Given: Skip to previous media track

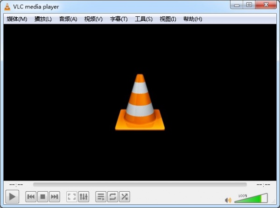Looking at the screenshot, I should [x=31, y=197].
